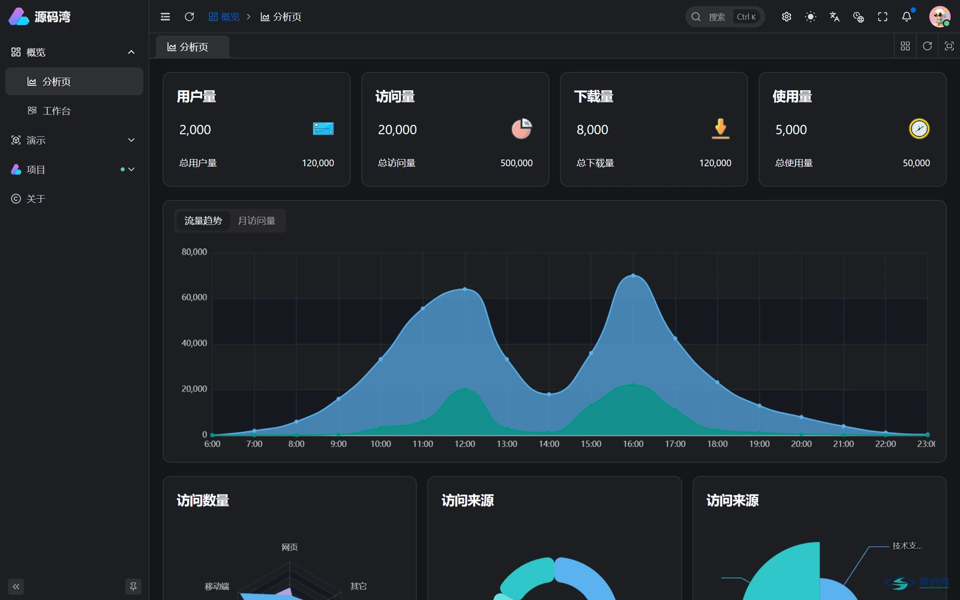Click the 分析页 breadcrumb item
The width and height of the screenshot is (960, 600).
coord(281,17)
